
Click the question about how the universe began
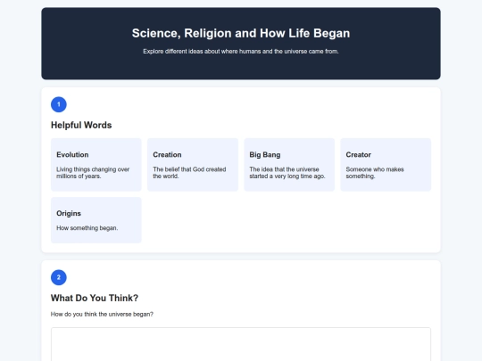click(x=102, y=315)
